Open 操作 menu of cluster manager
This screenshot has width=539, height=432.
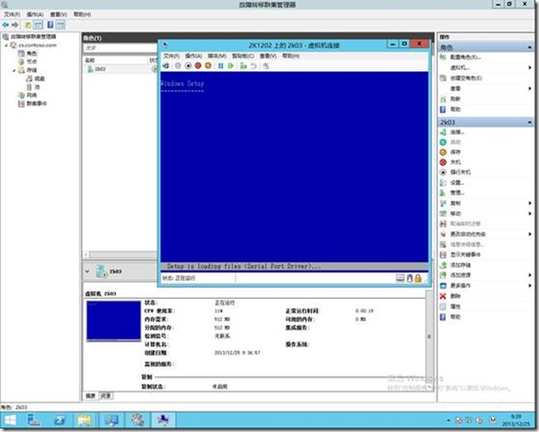coord(35,14)
